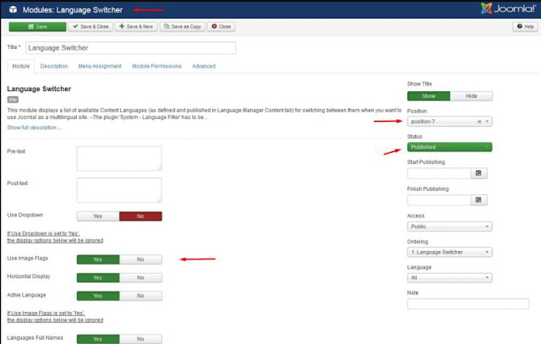Screen dimensions: 541x344
Task: Click the Note input field
Action: [468, 303]
